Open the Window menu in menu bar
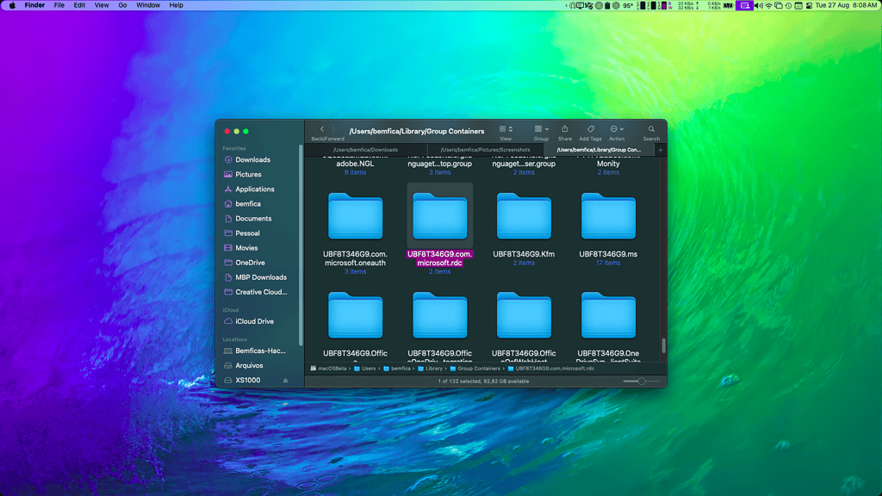This screenshot has height=496, width=882. pyautogui.click(x=148, y=5)
